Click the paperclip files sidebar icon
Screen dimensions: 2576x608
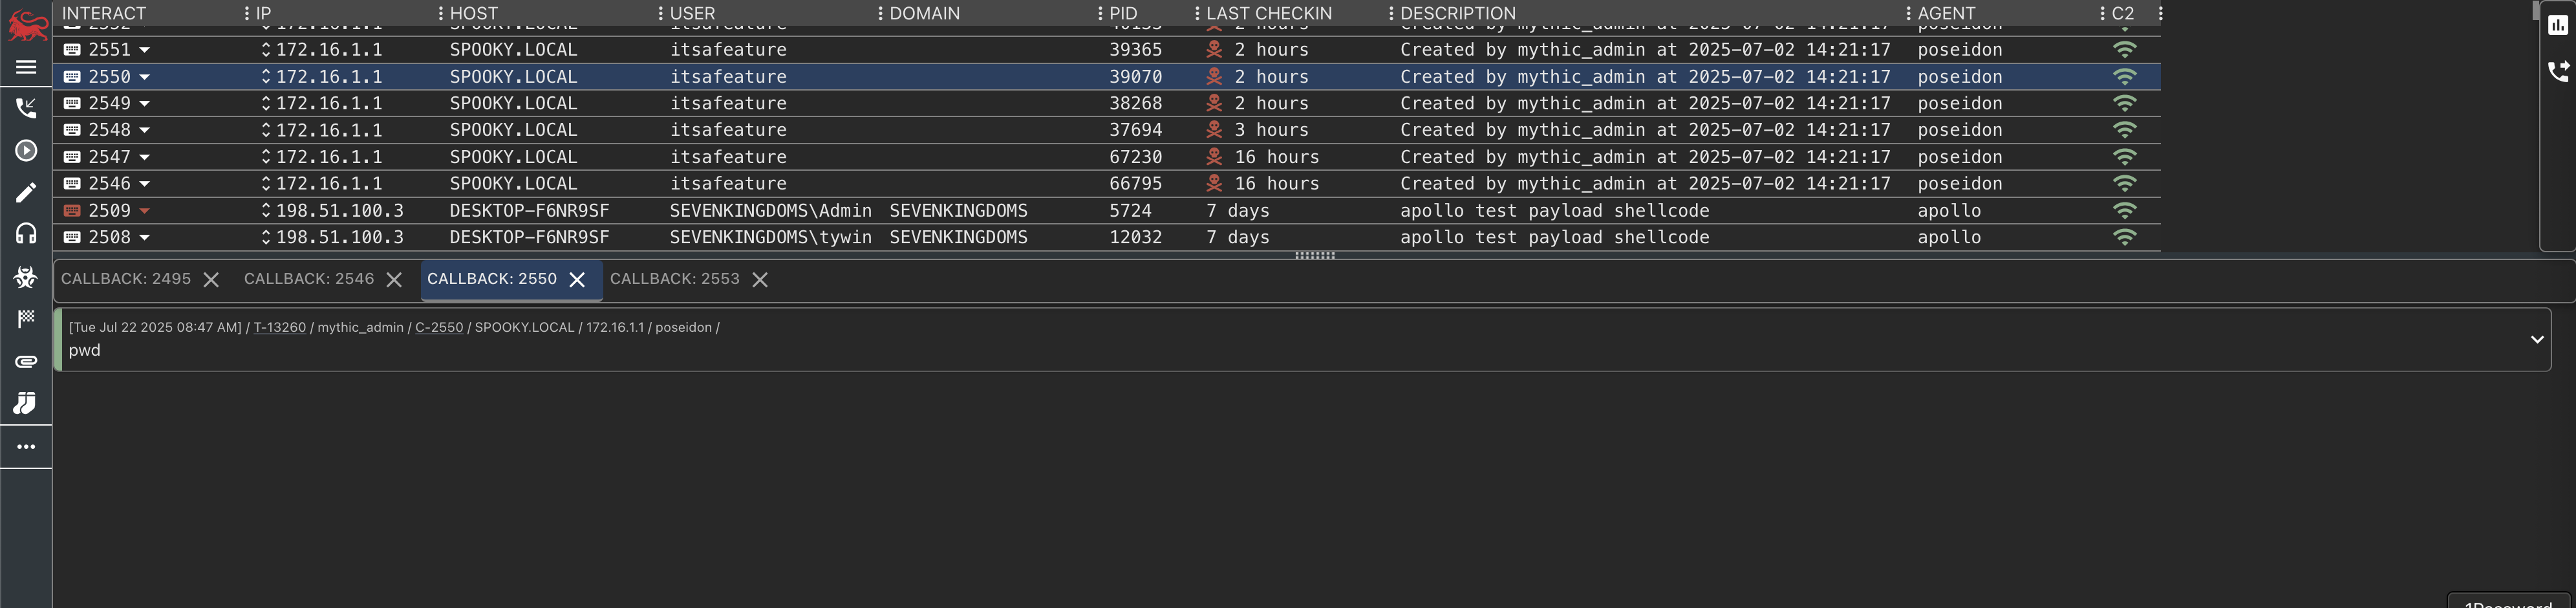click(26, 361)
